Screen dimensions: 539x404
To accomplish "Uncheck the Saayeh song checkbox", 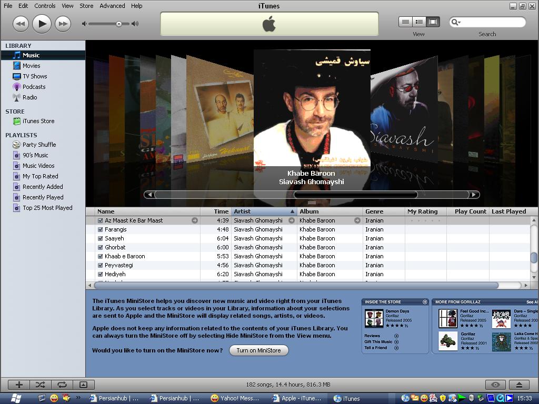I will click(101, 238).
